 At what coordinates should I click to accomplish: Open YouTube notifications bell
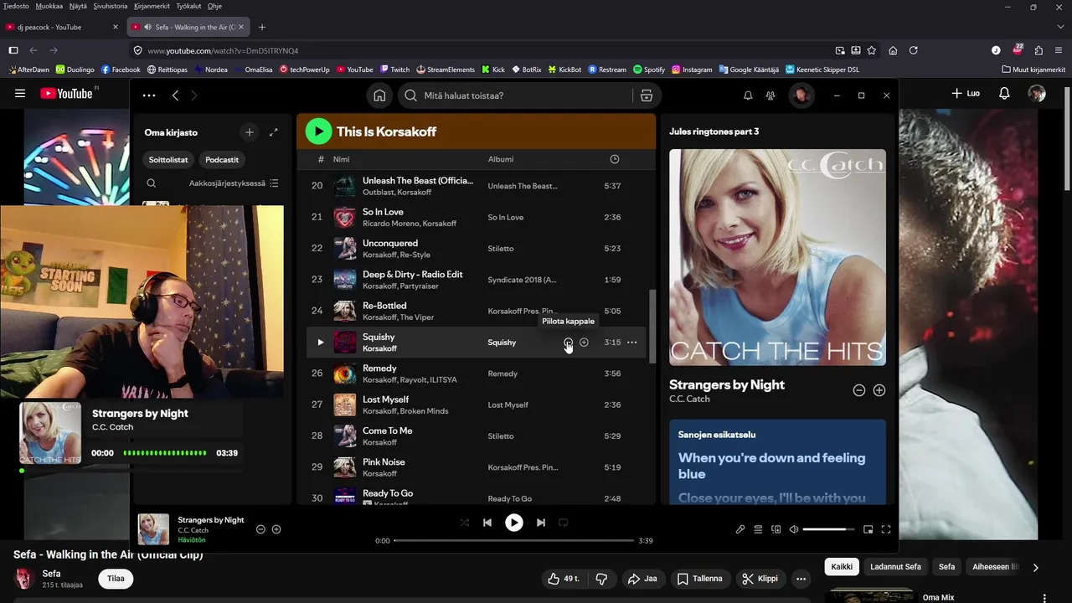pyautogui.click(x=1004, y=94)
